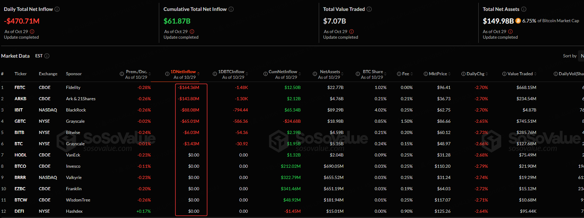This screenshot has width=584, height=218.
Task: Select the EZBC ticker
Action: [x=20, y=189]
